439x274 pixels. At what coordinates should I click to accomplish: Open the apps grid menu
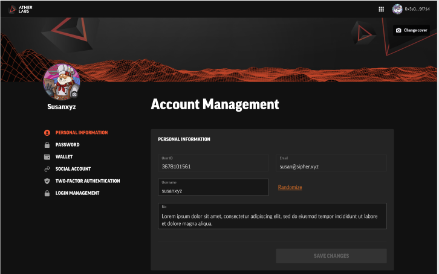381,9
